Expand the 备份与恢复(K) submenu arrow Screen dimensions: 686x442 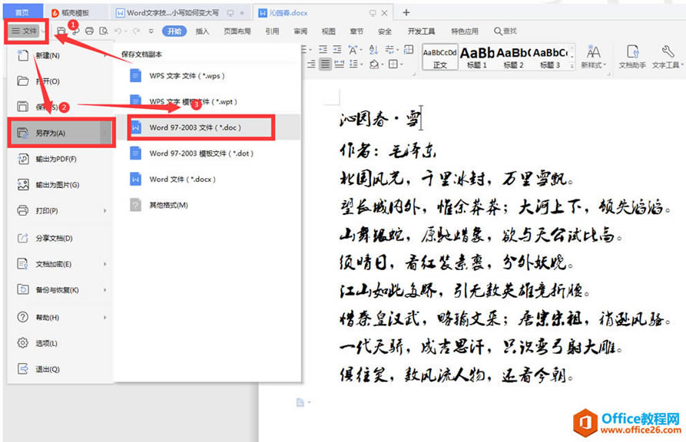[x=105, y=290]
